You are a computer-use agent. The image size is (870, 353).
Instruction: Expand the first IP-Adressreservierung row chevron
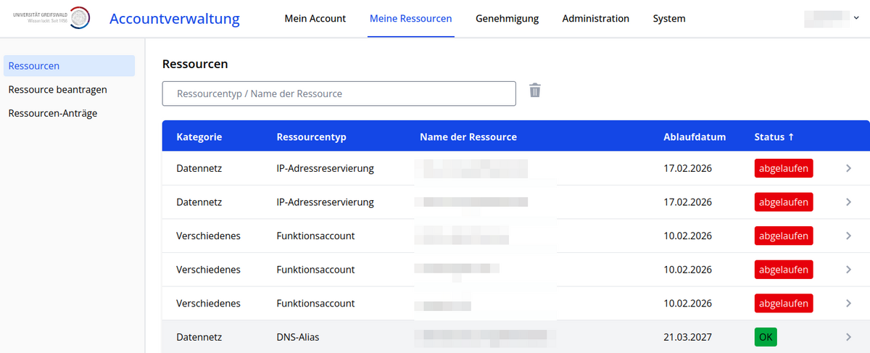point(848,168)
